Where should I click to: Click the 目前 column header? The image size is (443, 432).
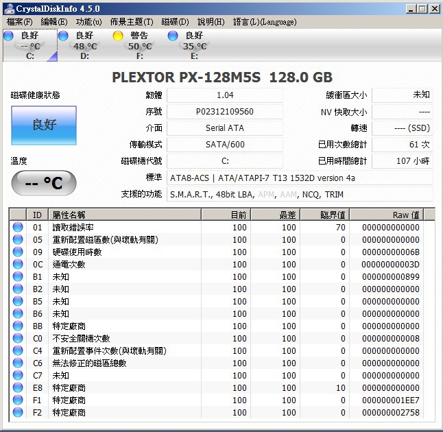click(x=226, y=215)
